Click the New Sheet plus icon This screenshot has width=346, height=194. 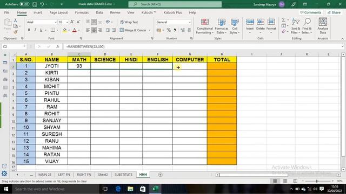click(160, 175)
